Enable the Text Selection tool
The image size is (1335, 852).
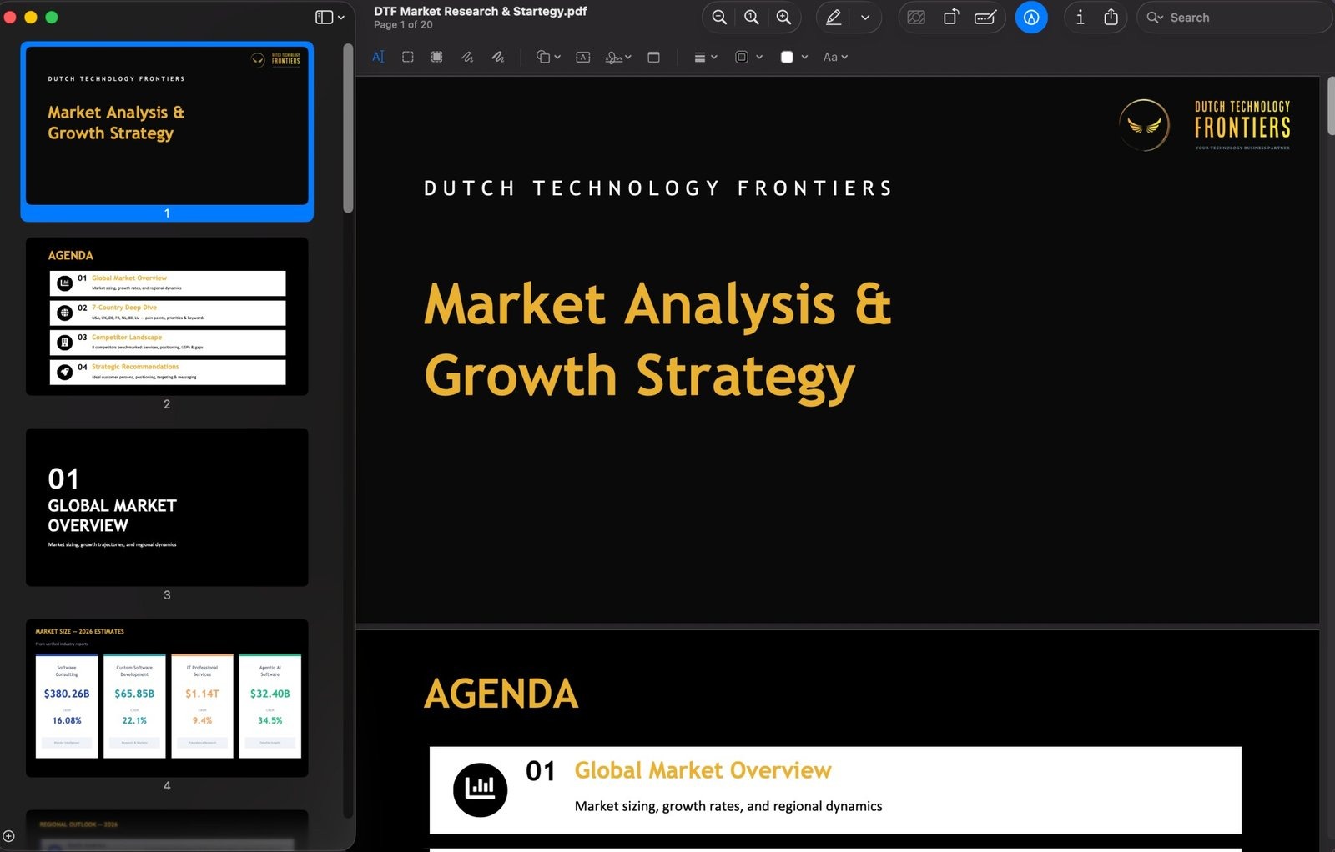click(x=379, y=57)
